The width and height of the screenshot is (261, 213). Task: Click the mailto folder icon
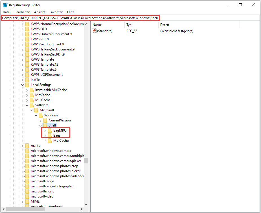tap(27, 146)
